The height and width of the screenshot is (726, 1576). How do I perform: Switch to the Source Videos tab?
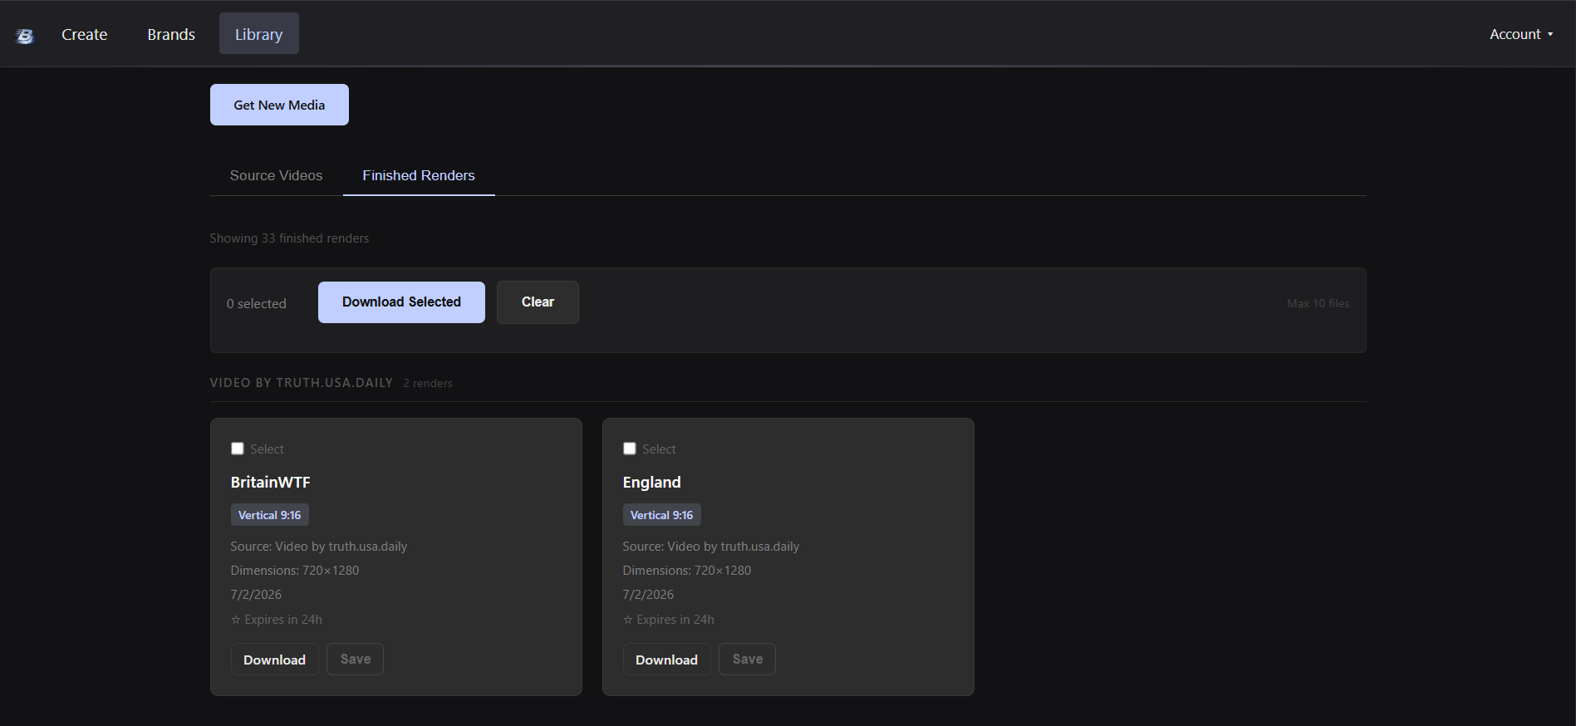[276, 175]
